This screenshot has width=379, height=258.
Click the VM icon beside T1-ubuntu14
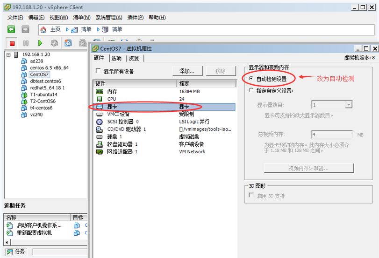click(24, 95)
